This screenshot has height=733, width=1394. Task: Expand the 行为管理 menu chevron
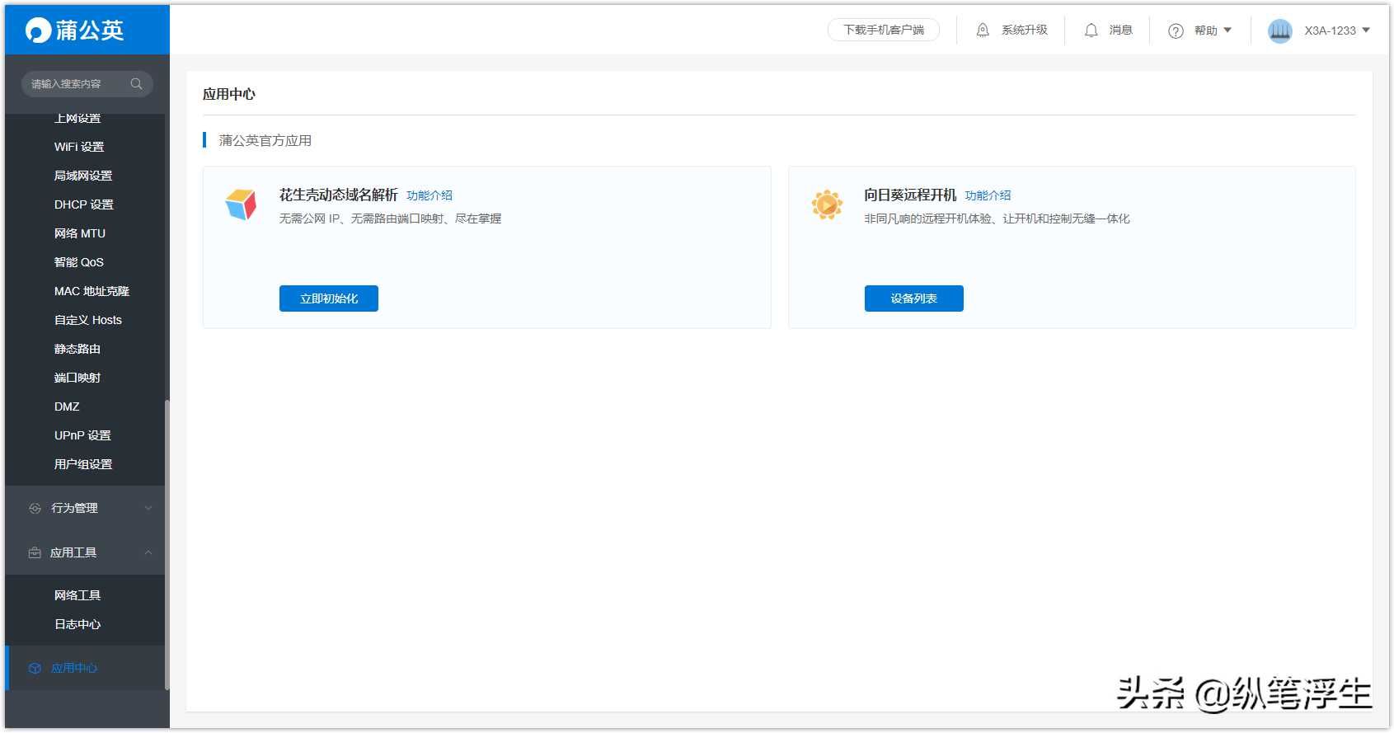pos(148,508)
